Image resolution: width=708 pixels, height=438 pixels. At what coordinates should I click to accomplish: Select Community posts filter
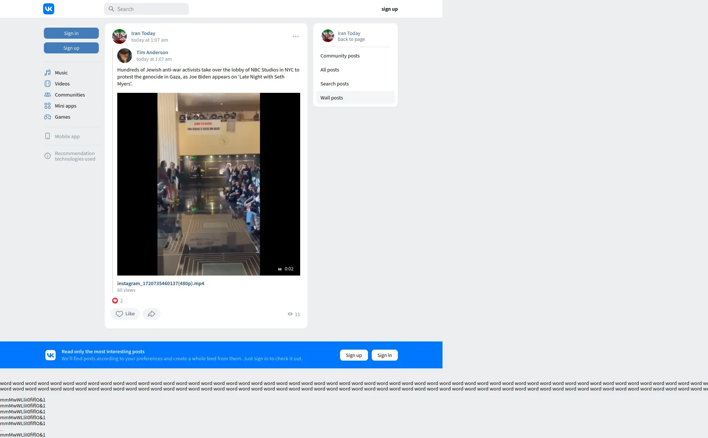pos(340,56)
